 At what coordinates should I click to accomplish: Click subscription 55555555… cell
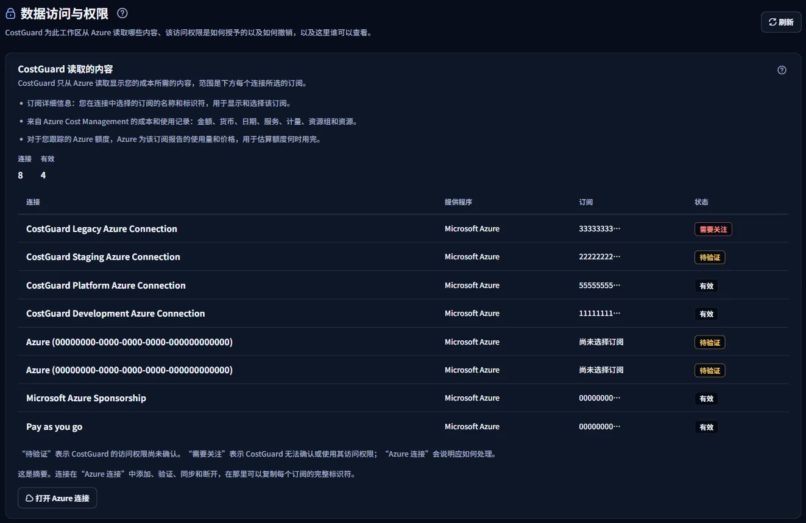[599, 285]
